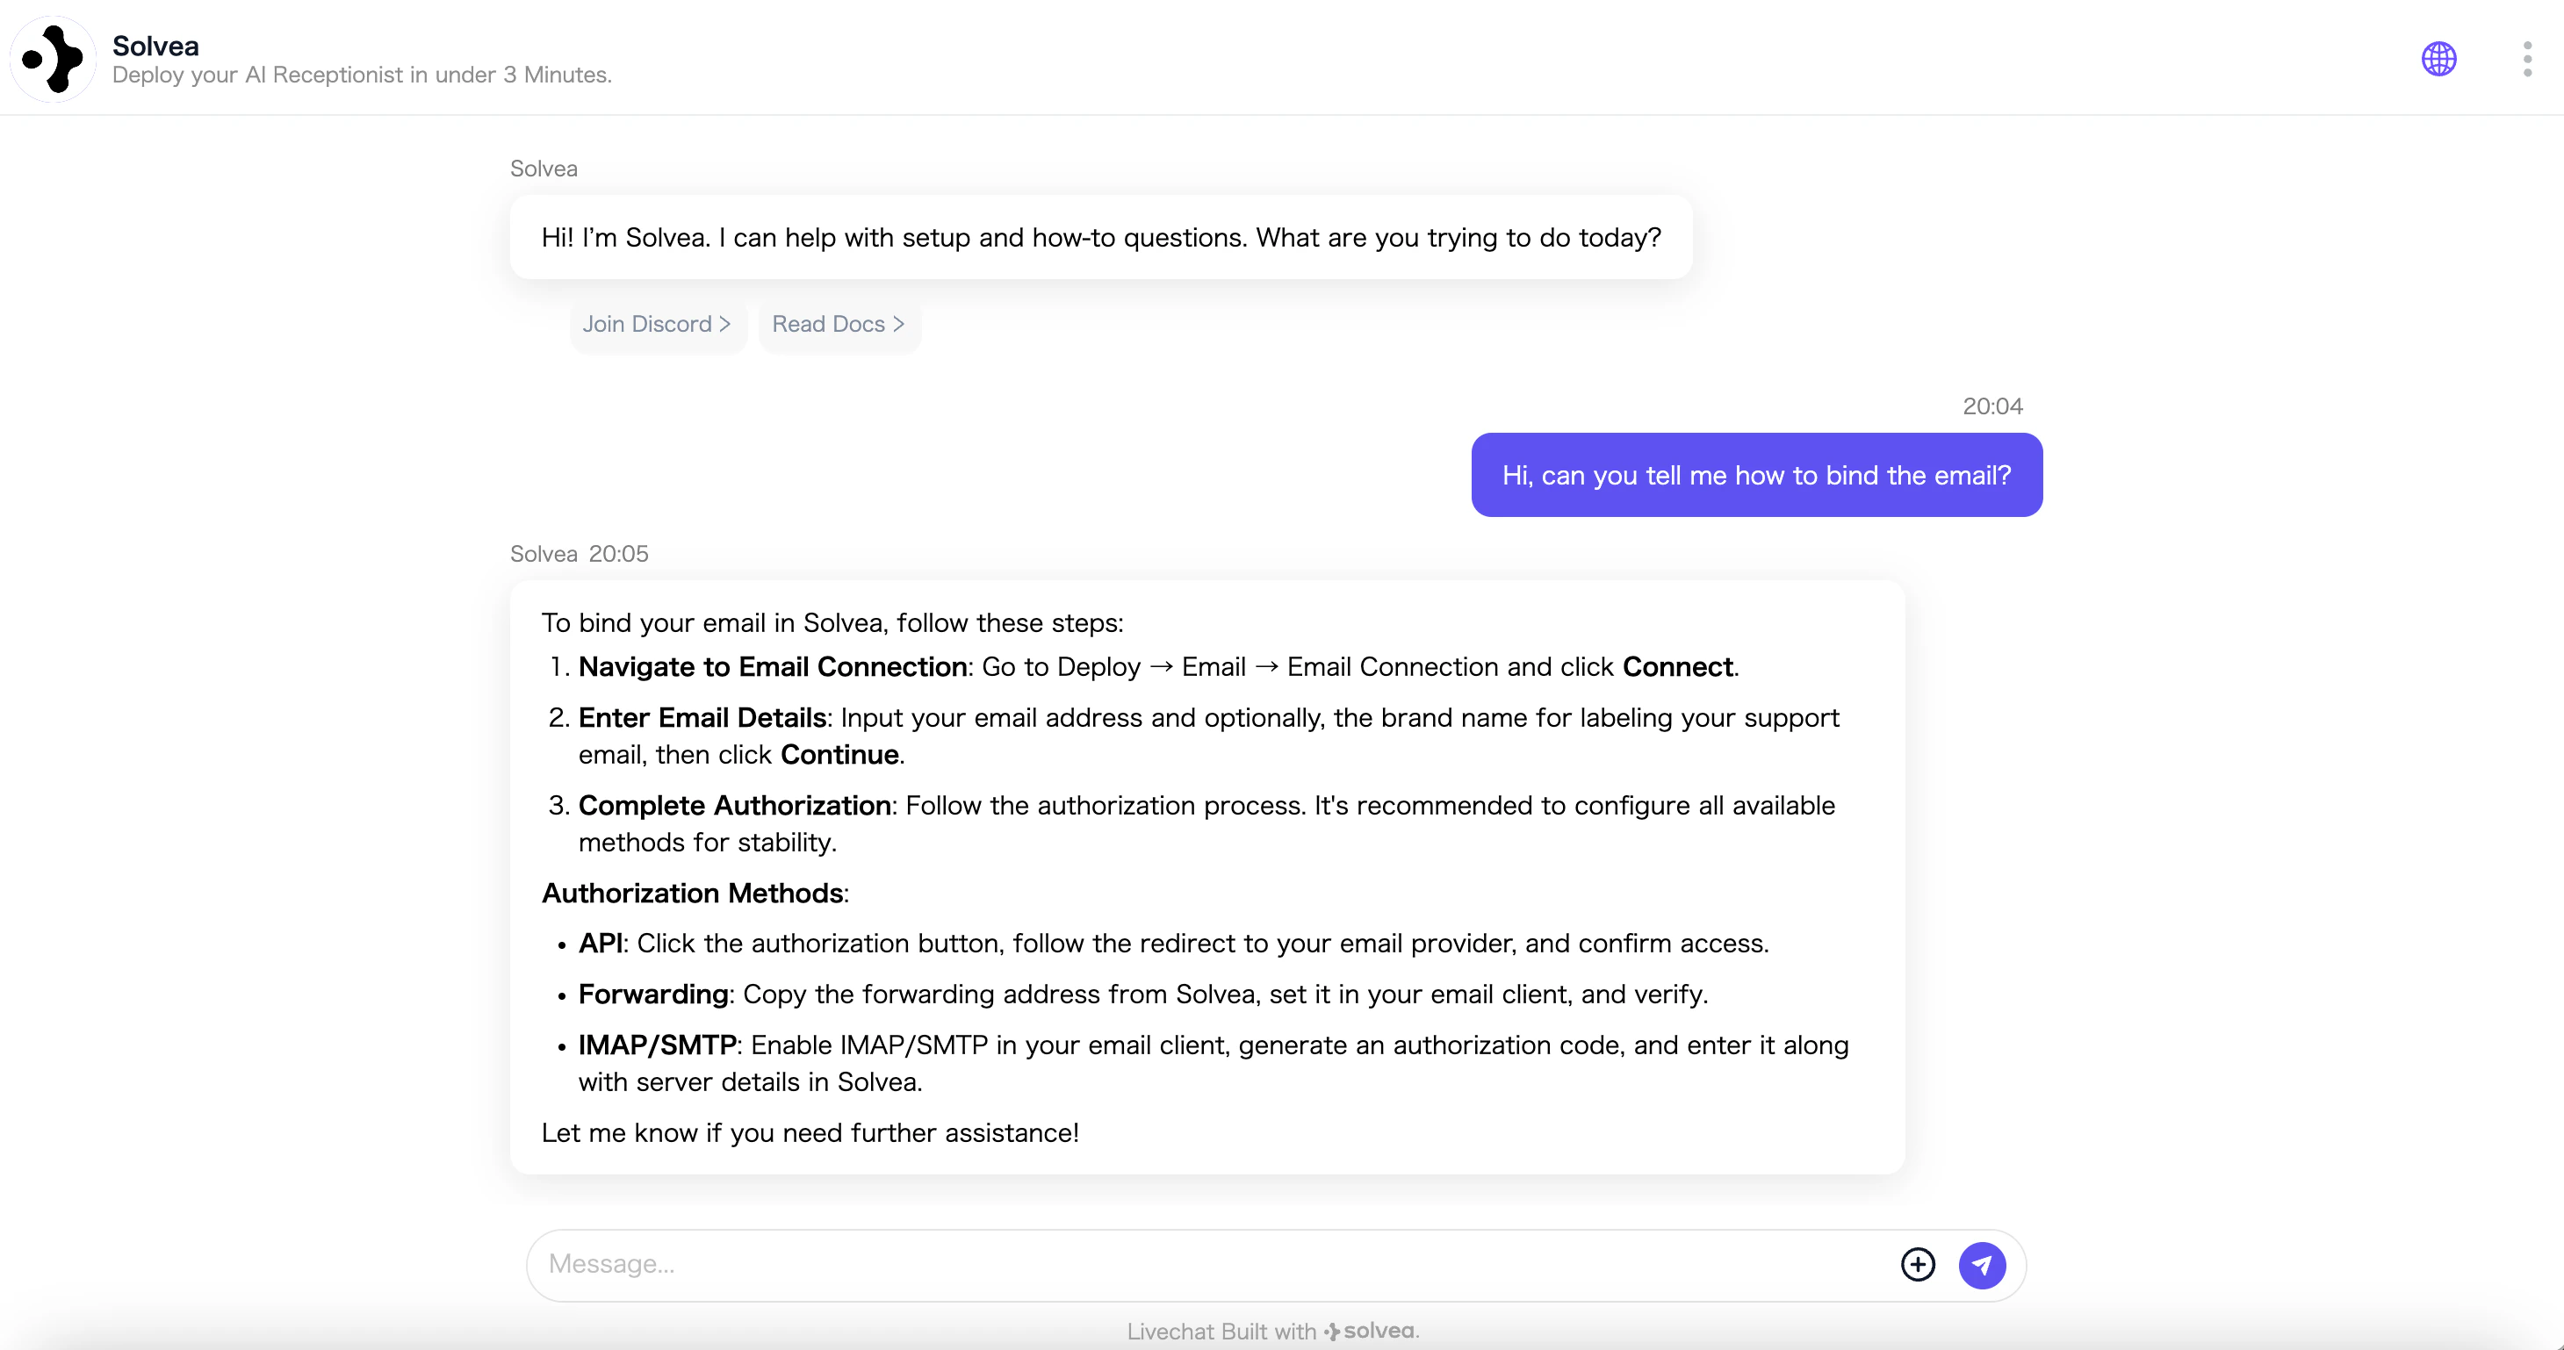Click the bold 'Connect' word in step one
Image resolution: width=2564 pixels, height=1350 pixels.
(x=1678, y=666)
